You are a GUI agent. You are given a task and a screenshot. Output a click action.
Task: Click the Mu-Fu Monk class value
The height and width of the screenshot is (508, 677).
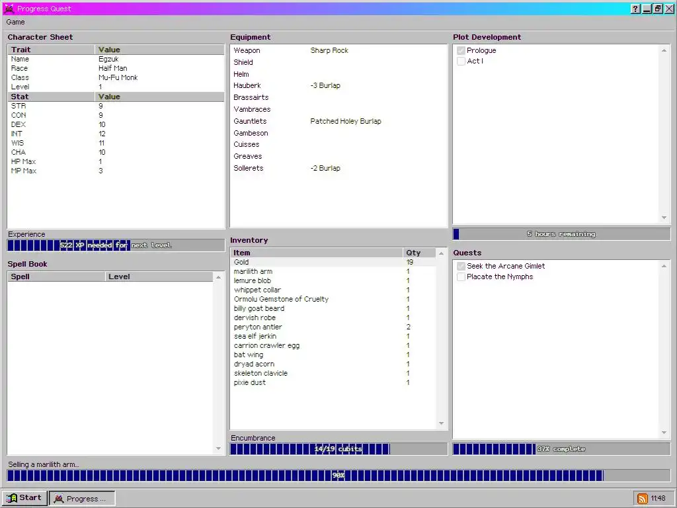click(118, 78)
